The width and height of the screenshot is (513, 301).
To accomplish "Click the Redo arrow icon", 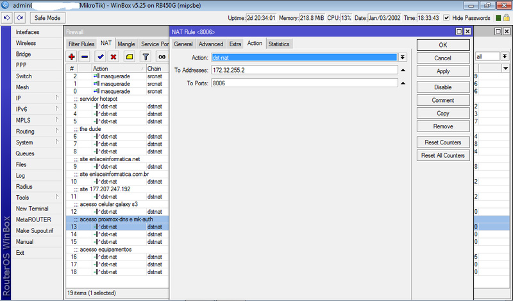I will click(x=20, y=18).
